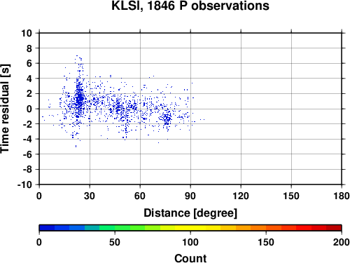The width and height of the screenshot is (350, 263).
Task: Click the x-axis tick label '180'
Action: click(342, 196)
